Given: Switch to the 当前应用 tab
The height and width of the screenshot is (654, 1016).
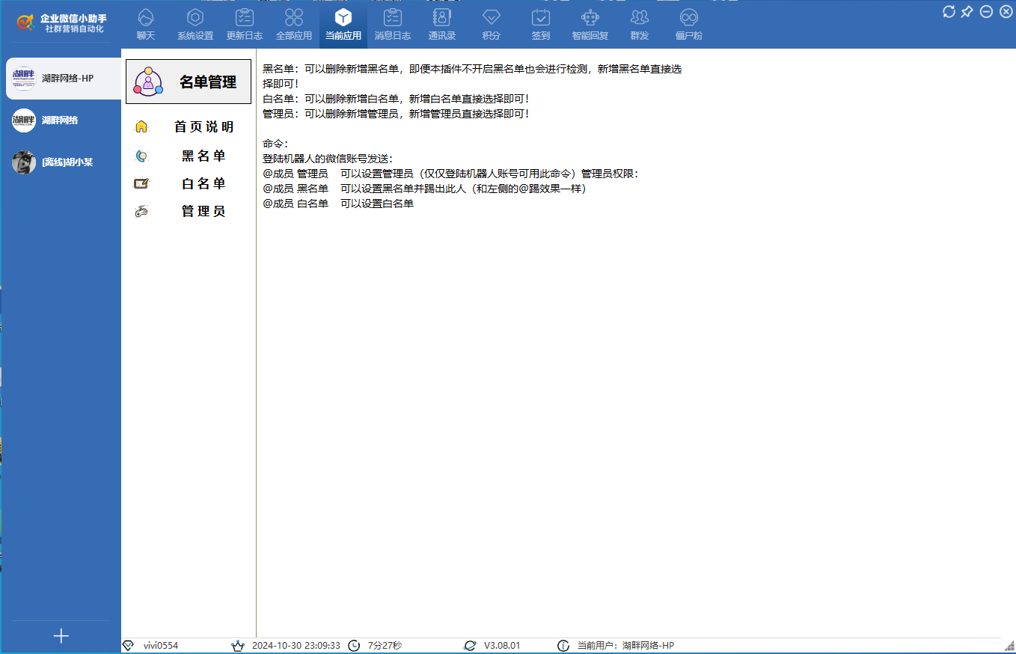Looking at the screenshot, I should [x=343, y=22].
